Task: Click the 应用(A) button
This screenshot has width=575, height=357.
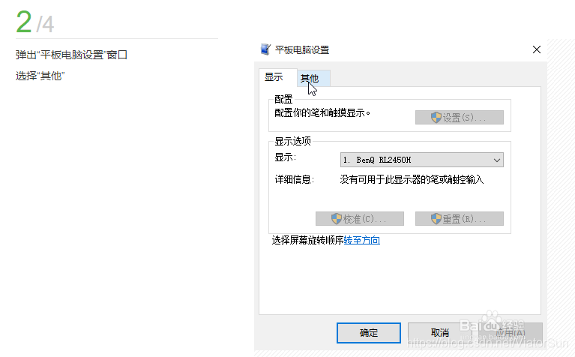Action: [511, 333]
